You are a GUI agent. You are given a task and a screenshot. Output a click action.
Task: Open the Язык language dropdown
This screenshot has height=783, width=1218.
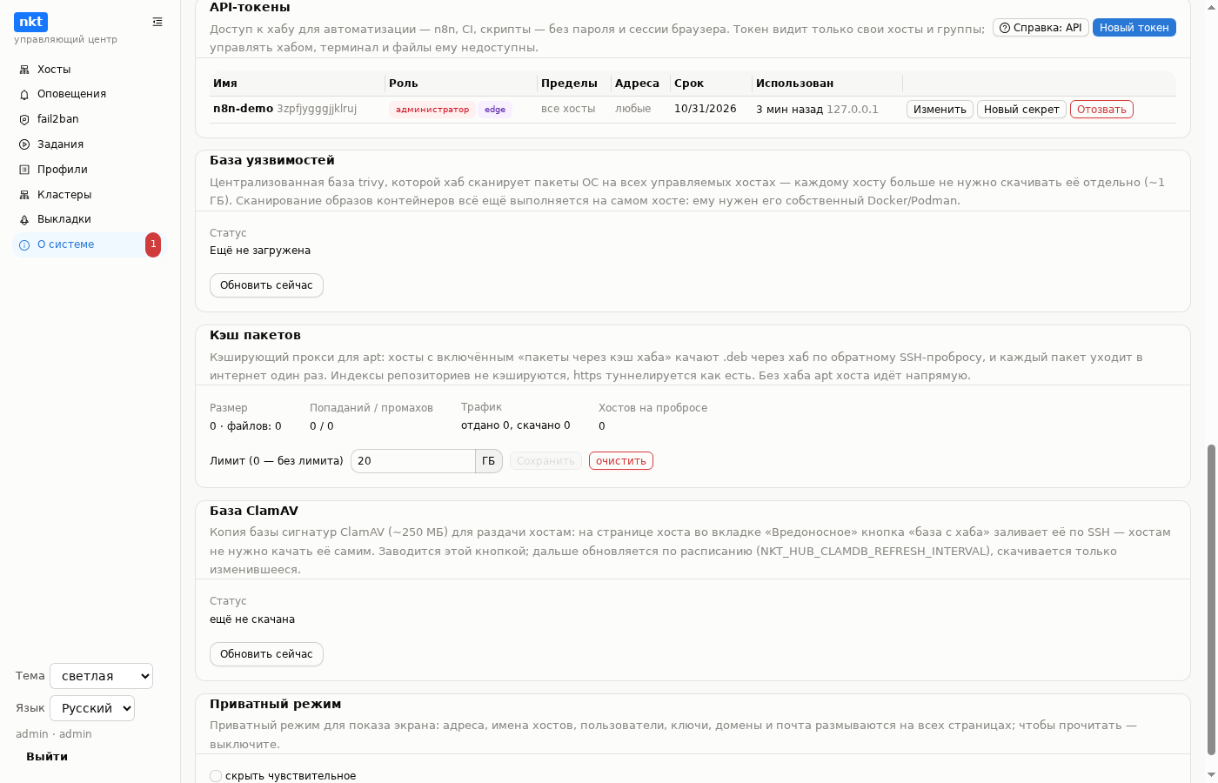click(x=92, y=708)
